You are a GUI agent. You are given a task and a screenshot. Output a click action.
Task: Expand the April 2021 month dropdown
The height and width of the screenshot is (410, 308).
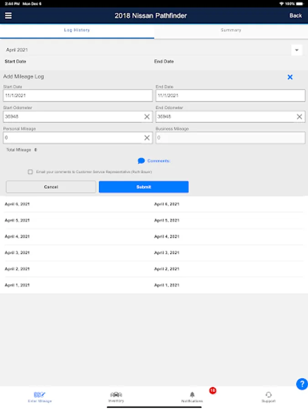297,50
